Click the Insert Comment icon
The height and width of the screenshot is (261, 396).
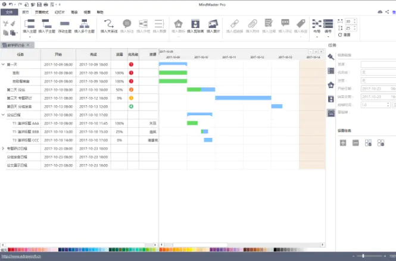[285, 23]
